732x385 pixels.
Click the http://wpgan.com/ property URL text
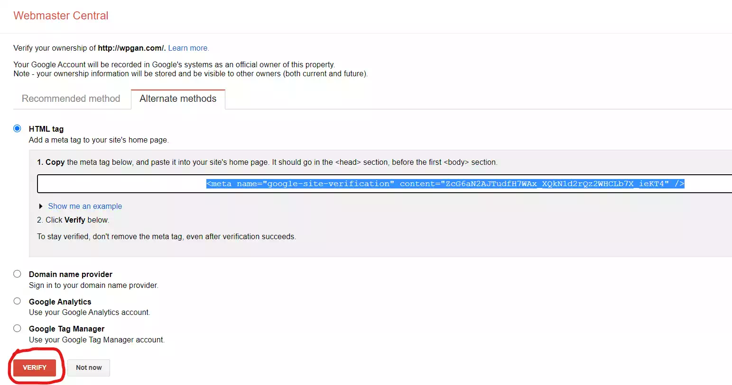coord(131,48)
